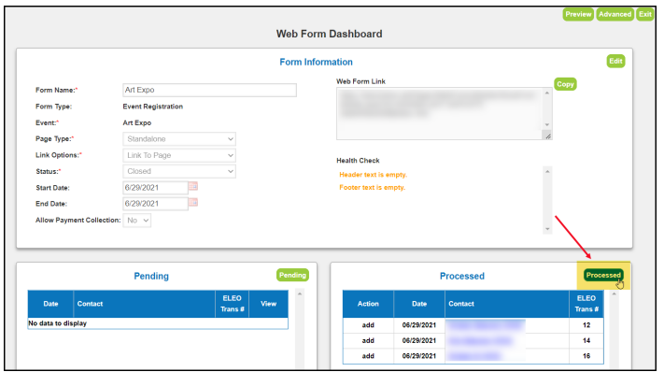Click the End Date field
Viewport: 664px width, 372px height.
155,204
